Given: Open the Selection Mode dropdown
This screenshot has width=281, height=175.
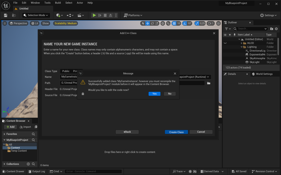Looking at the screenshot, I should [x=36, y=15].
